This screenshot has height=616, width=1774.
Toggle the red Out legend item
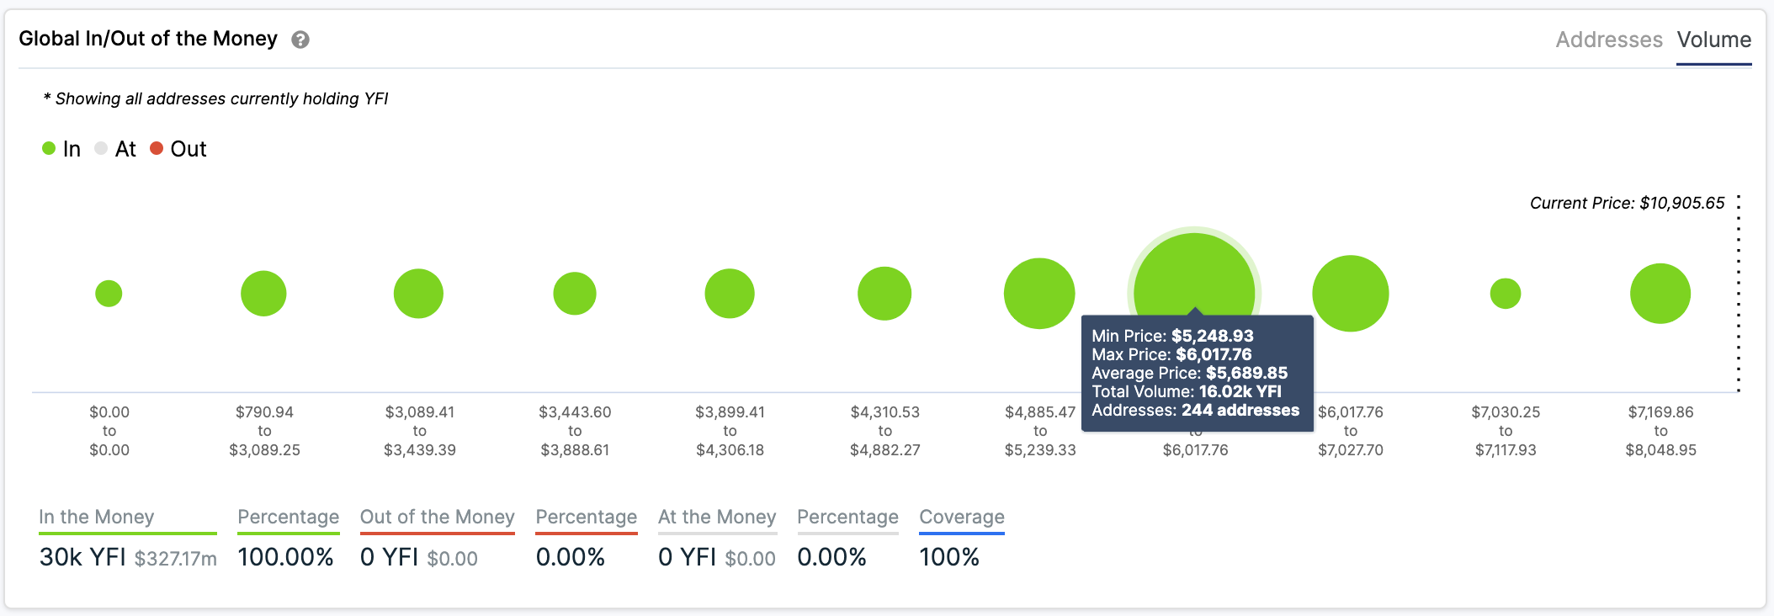178,149
